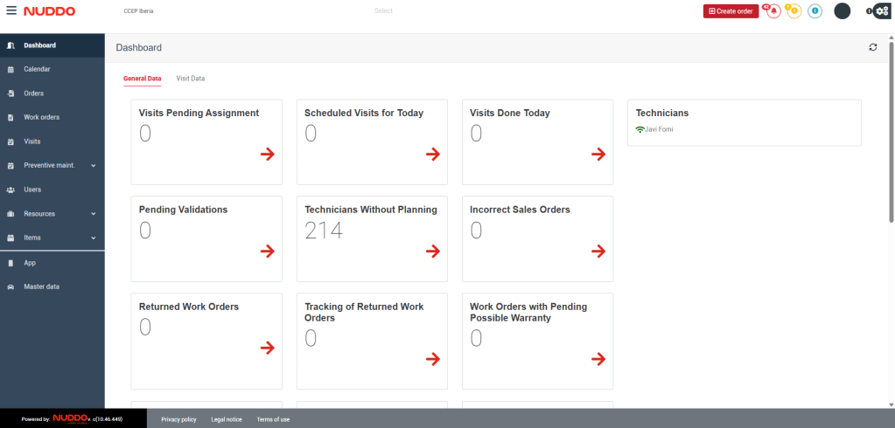
Task: Open the yellow warning alerts icon
Action: point(794,11)
